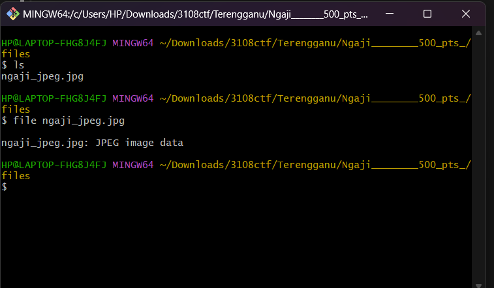
Task: Click HP@LAPTOP-FHG8J4FJ in the second prompt
Action: click(x=54, y=98)
